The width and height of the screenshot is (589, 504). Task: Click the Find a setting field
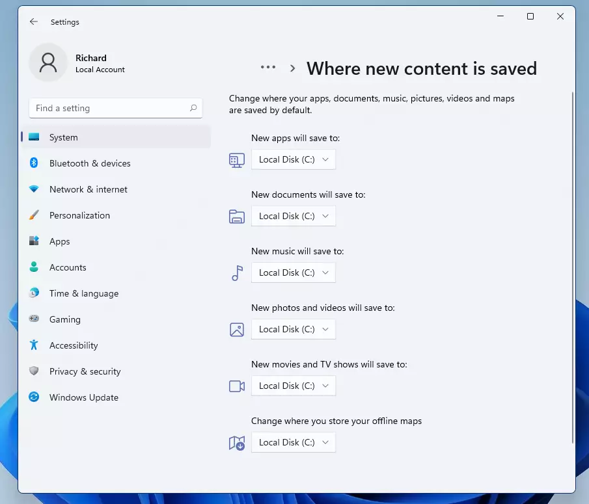pyautogui.click(x=116, y=108)
